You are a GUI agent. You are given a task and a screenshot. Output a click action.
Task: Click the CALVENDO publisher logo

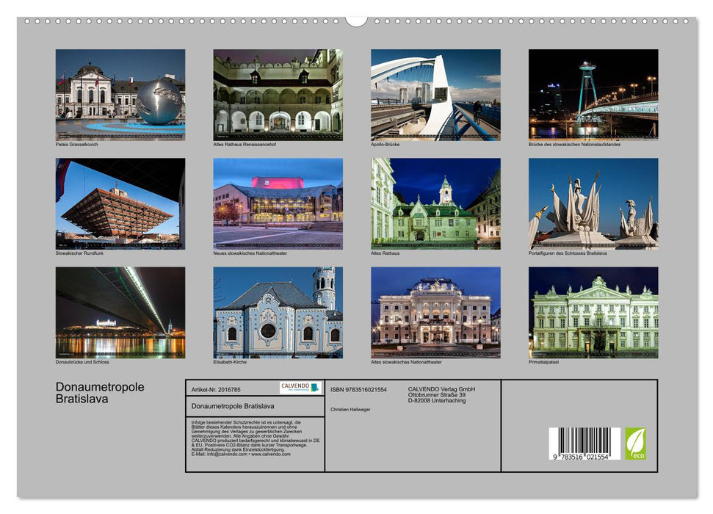click(300, 387)
